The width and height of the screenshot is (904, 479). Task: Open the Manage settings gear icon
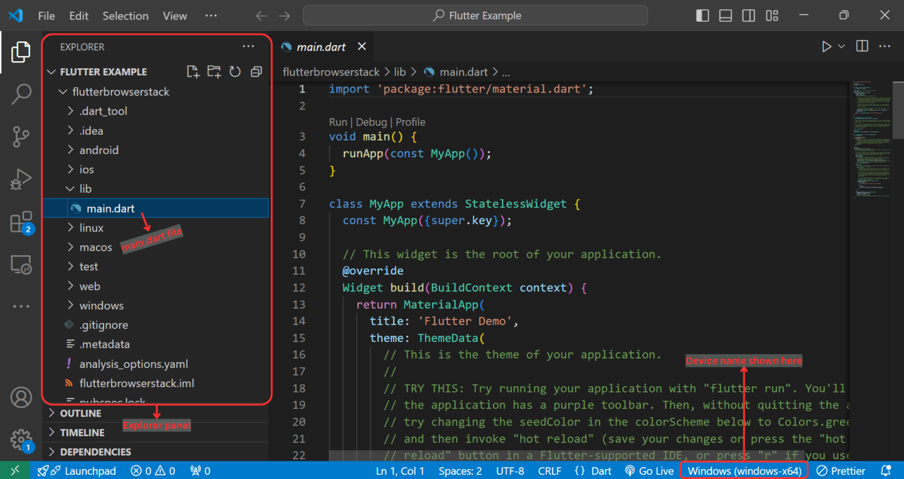click(x=21, y=440)
